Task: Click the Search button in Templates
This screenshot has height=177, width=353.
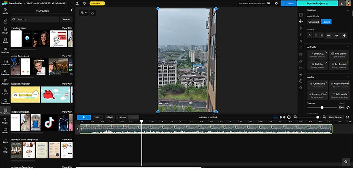Action: [66, 19]
